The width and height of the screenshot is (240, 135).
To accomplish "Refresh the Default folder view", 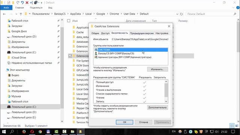I will click(181, 14).
